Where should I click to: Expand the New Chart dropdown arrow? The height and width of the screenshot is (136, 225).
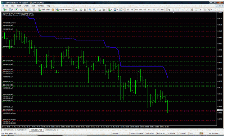[x=7, y=10]
